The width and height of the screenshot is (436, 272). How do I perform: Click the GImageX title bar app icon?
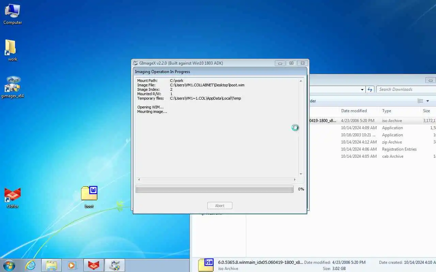(136, 63)
